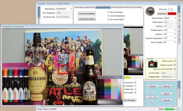Move focus point right with R button
Viewport: 183px width, 111px height.
tap(157, 97)
